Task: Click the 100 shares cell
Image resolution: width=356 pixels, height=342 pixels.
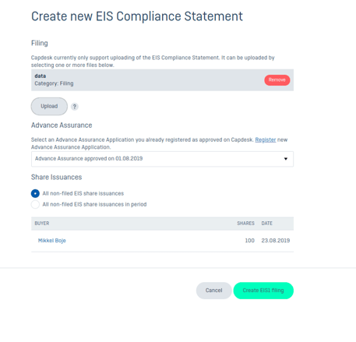Action: coord(249,241)
